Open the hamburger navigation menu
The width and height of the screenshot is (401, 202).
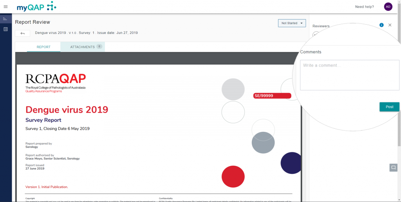click(x=5, y=7)
